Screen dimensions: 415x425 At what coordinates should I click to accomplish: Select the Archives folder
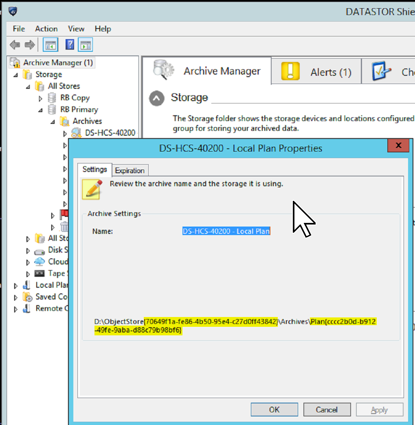coord(87,121)
